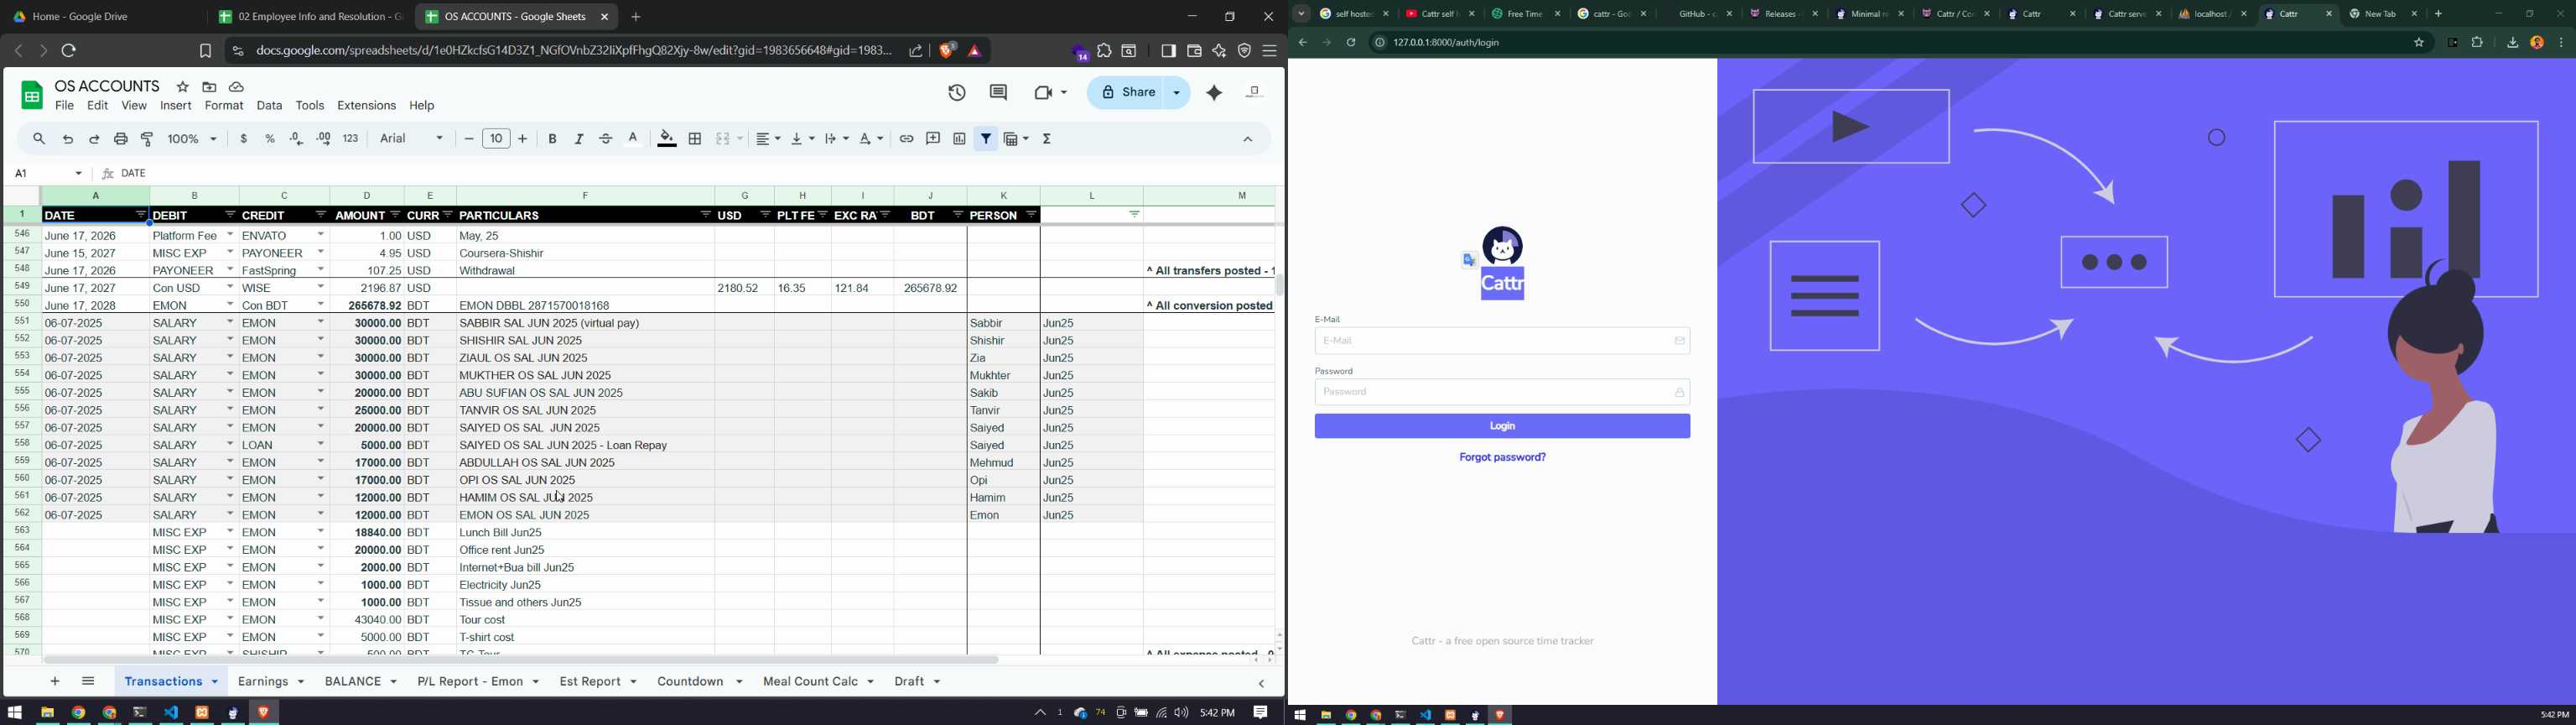2576x725 pixels.
Task: Click the Cattr E-Mail input field
Action: pyautogui.click(x=1502, y=342)
